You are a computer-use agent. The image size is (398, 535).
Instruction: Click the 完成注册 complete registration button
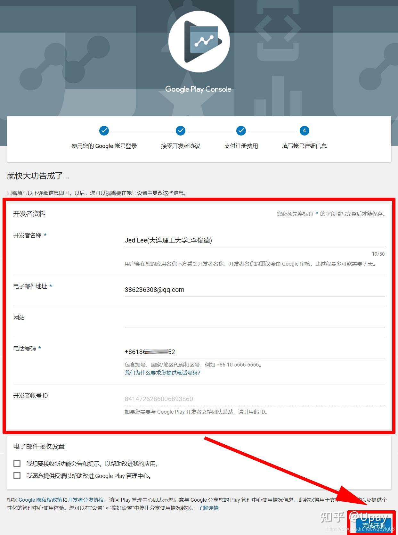tap(373, 526)
